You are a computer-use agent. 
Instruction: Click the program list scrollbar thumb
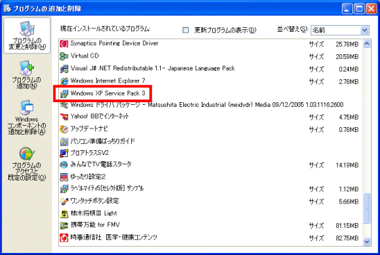click(x=367, y=208)
